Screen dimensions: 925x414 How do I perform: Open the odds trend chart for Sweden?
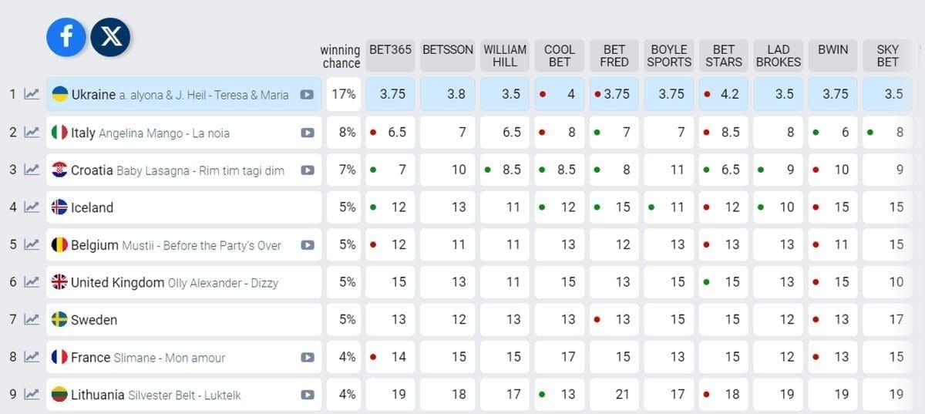32,320
